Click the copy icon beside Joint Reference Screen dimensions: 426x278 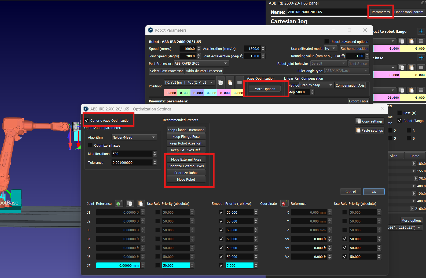tap(130, 203)
